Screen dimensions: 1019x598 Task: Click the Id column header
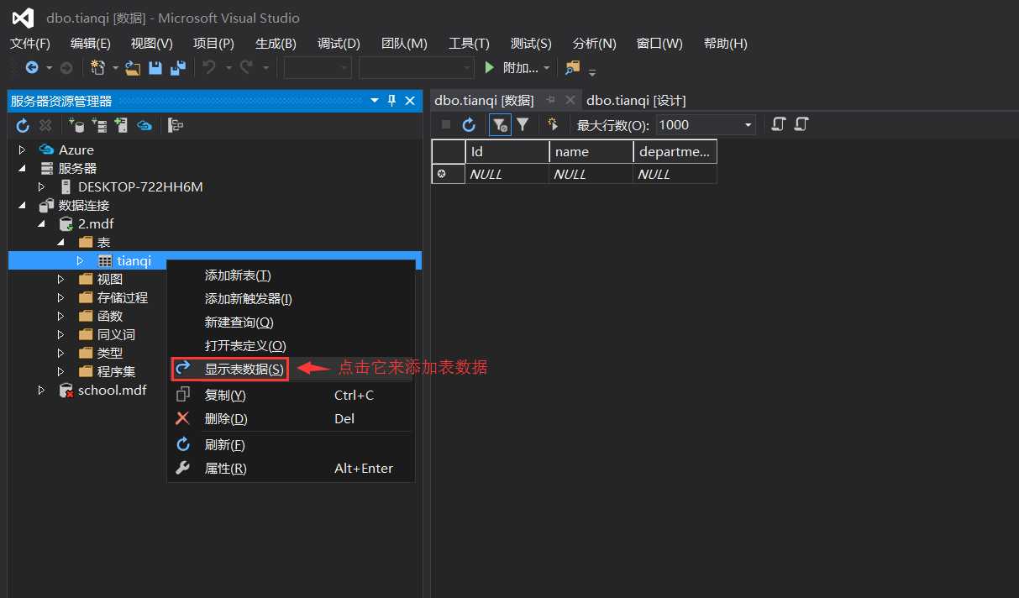coord(507,152)
